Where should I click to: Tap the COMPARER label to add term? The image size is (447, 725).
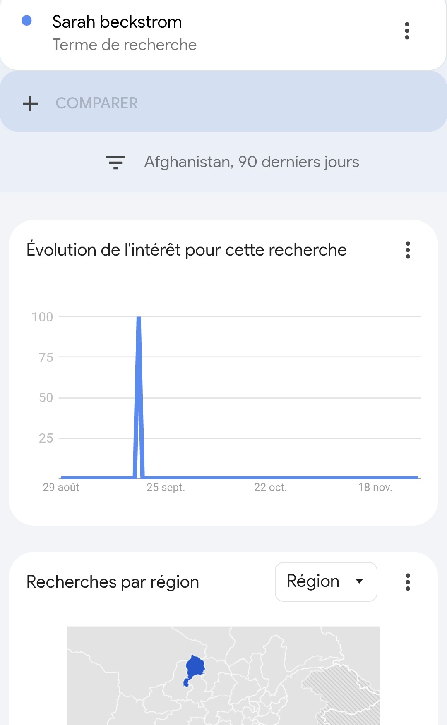97,103
